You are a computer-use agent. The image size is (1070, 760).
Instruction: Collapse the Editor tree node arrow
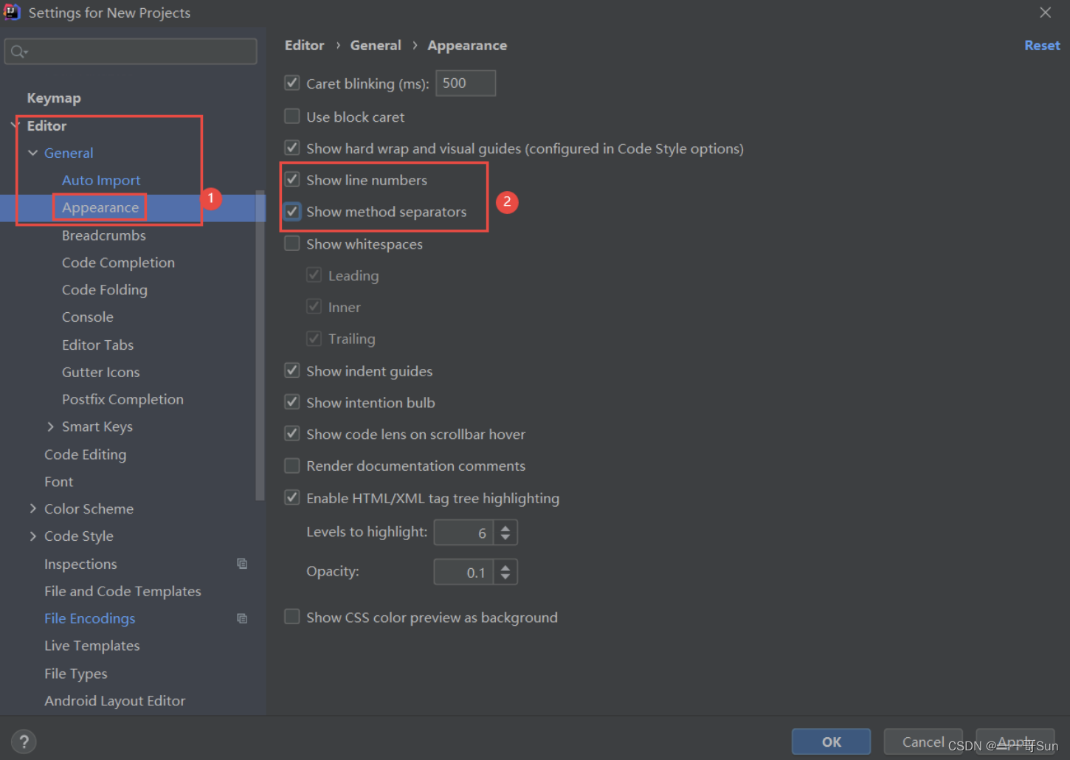(15, 125)
